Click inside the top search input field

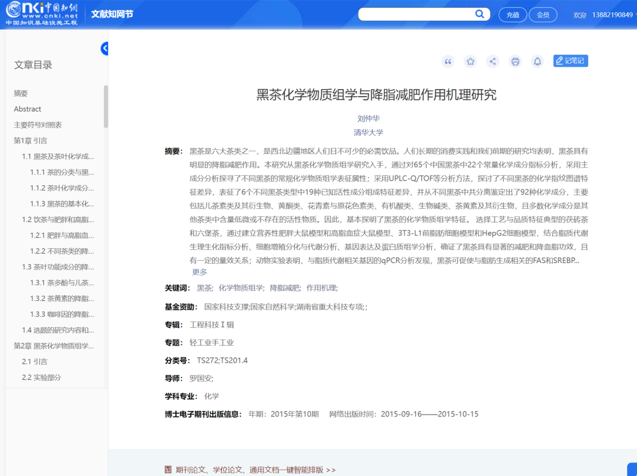click(419, 14)
